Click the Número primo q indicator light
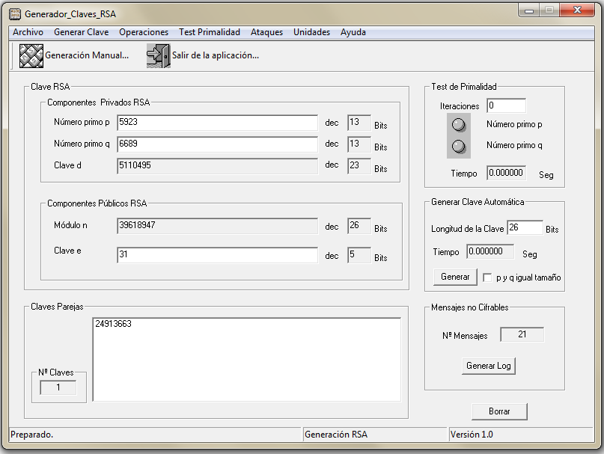This screenshot has width=604, height=454. click(x=460, y=146)
